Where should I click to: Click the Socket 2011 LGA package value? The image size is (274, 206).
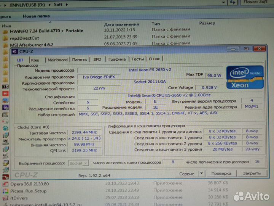(150, 82)
